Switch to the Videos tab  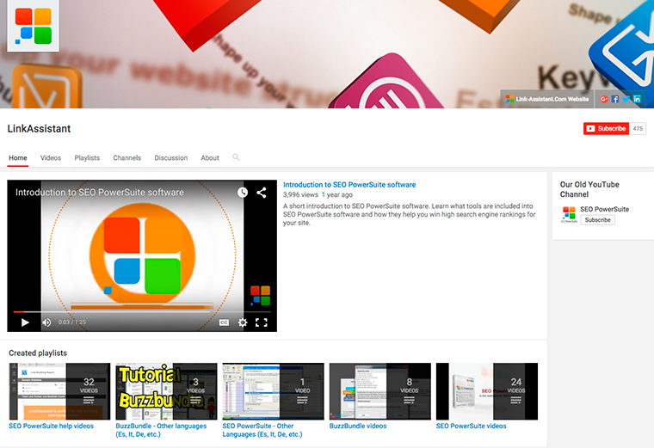coord(51,158)
